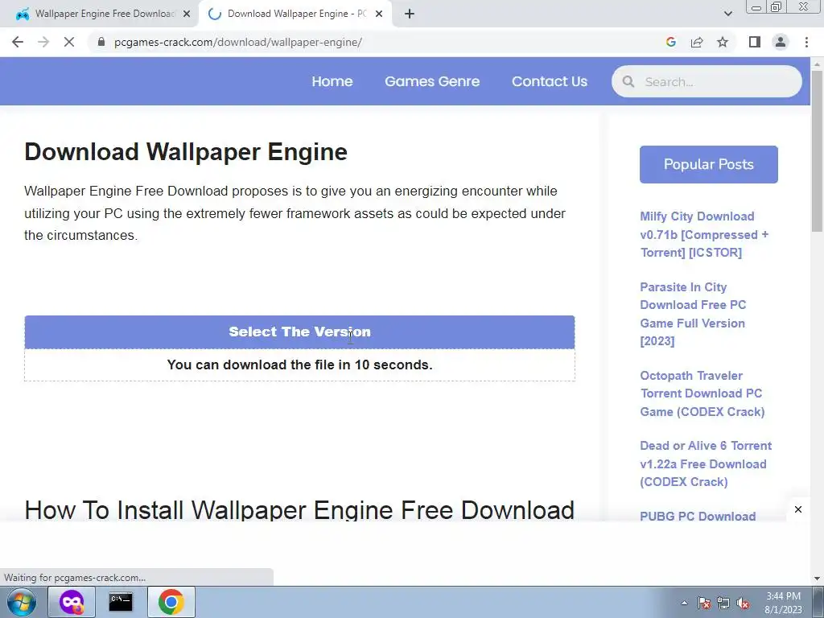The height and width of the screenshot is (618, 824).
Task: Expand the tab search chevron
Action: click(727, 14)
